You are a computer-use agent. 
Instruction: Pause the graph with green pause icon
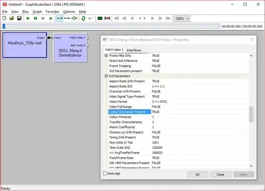point(35,19)
